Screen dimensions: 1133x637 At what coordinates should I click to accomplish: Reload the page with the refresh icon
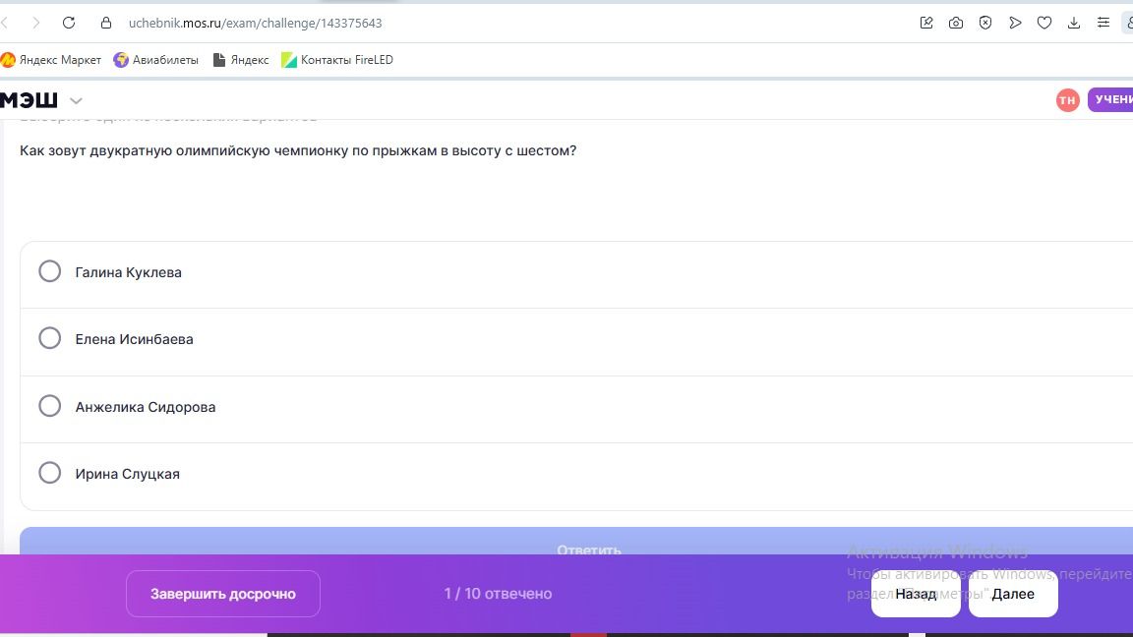pos(69,24)
